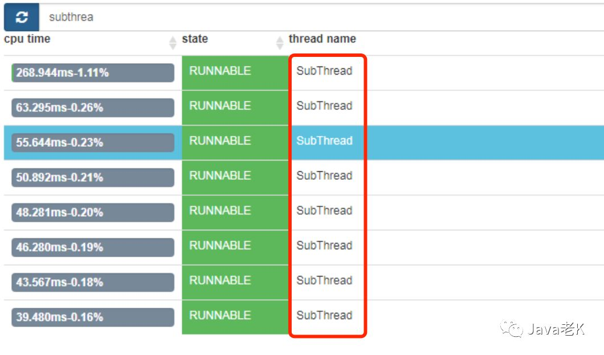The image size is (604, 355).
Task: Click the 50.892ms-0.21% cpu time cell
Action: (93, 177)
